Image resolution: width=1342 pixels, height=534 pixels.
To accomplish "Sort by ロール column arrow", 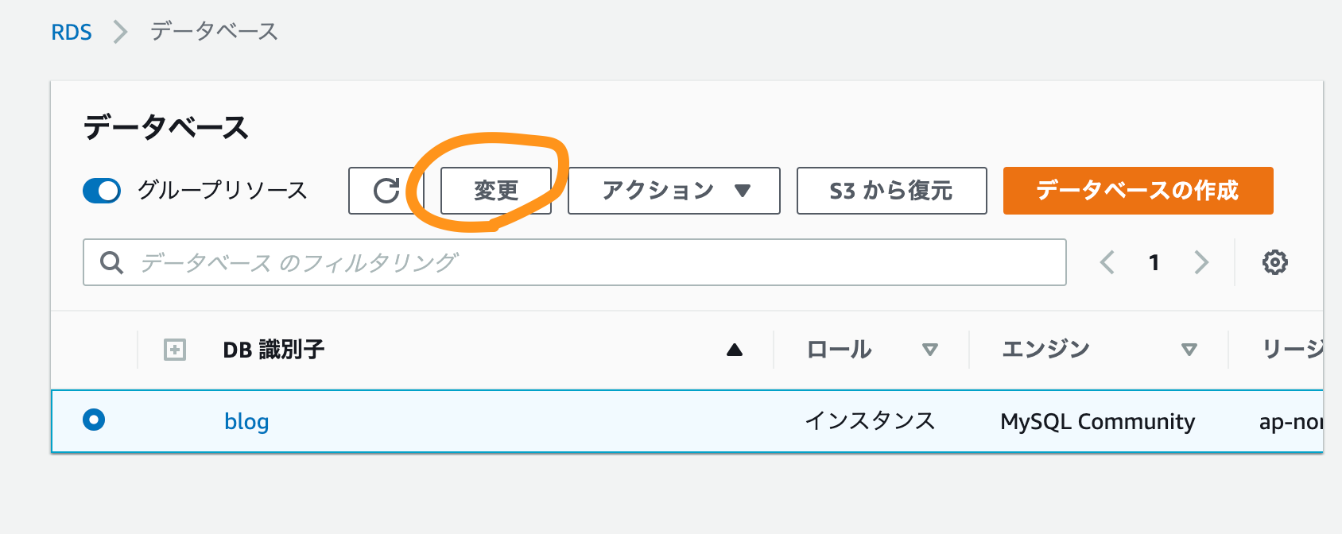I will coord(930,350).
